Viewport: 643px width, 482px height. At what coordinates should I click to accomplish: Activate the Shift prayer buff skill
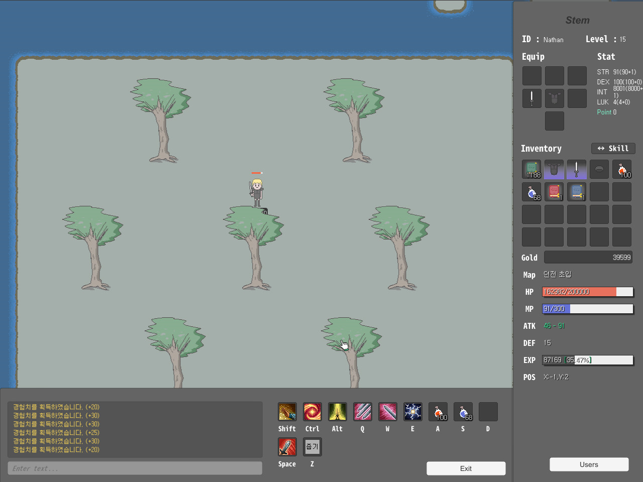tap(287, 411)
